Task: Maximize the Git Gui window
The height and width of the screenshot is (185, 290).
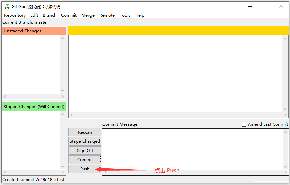Action: pos(265,6)
